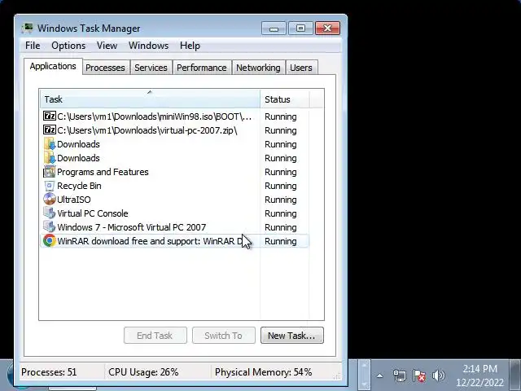Viewport: 521px width, 391px height.
Task: Open the File menu
Action: [x=33, y=46]
